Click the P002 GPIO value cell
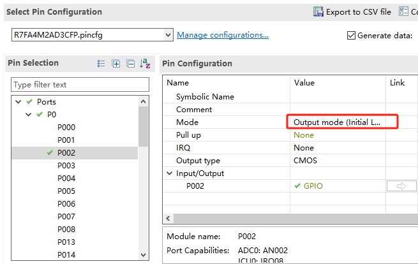Screen dimensions: 418x264 click(x=338, y=186)
